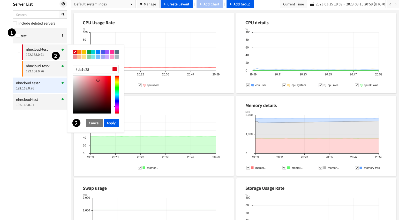The width and height of the screenshot is (414, 220).
Task: Uncheck the cpu IO wait checkbox
Action: (357, 85)
